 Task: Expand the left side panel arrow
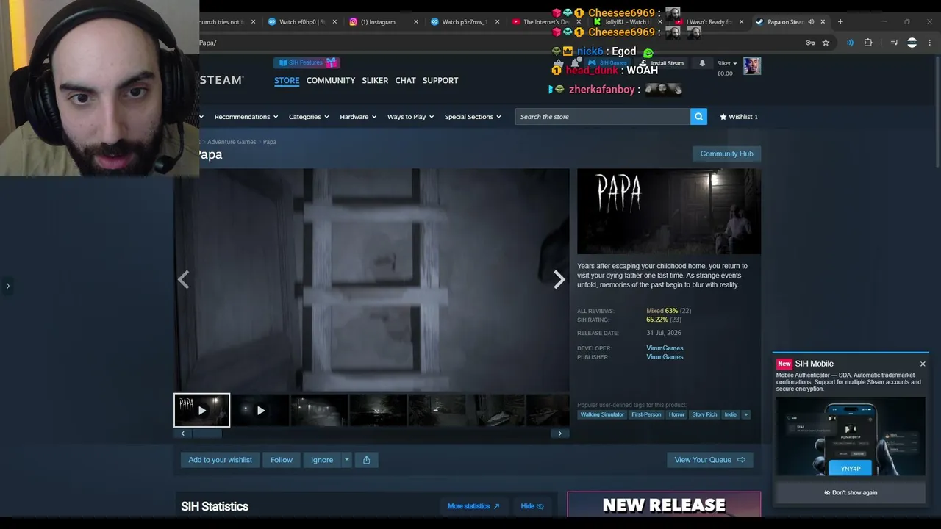pyautogui.click(x=7, y=286)
